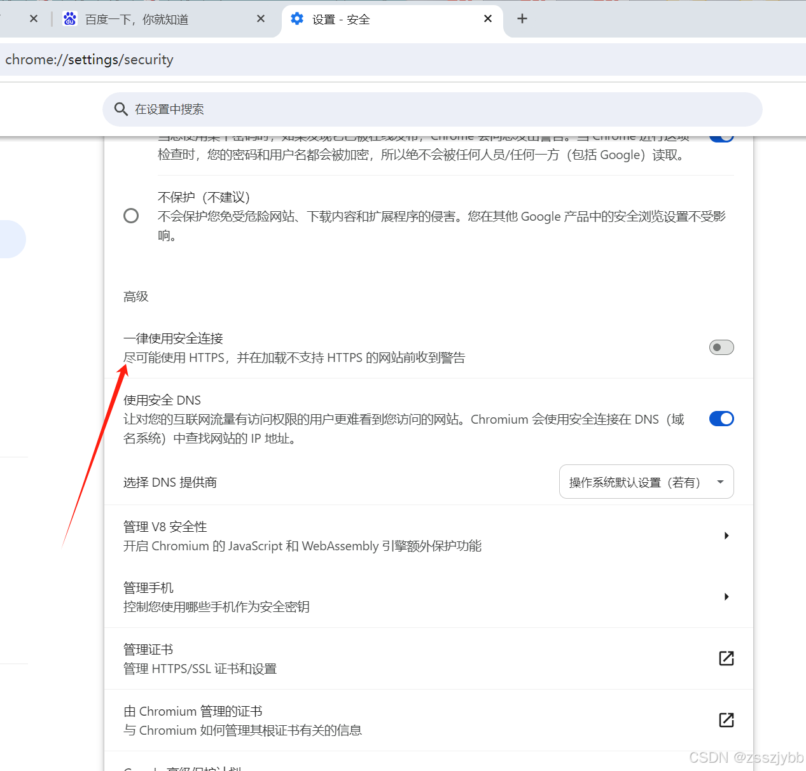Enable the 一律使用安全连接 toggle
The width and height of the screenshot is (806, 771).
coord(721,347)
